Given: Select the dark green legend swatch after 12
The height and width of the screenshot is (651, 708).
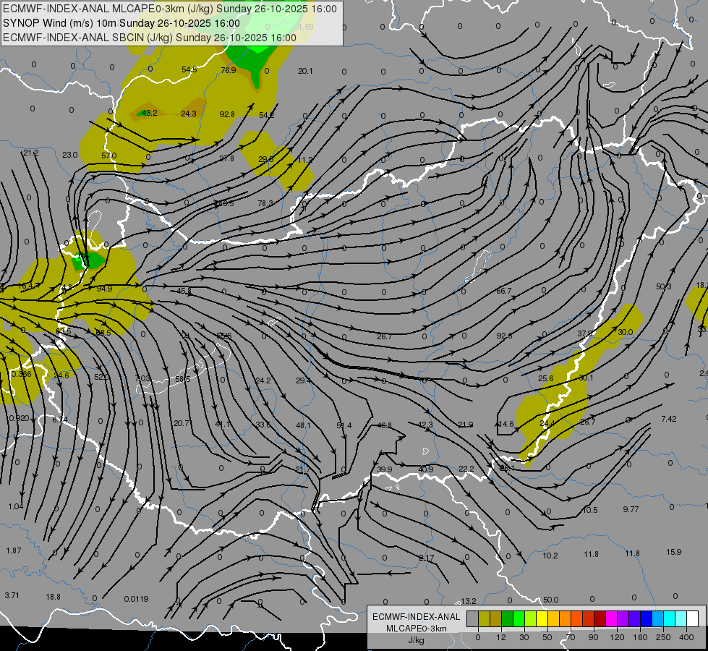Looking at the screenshot, I should (507, 618).
